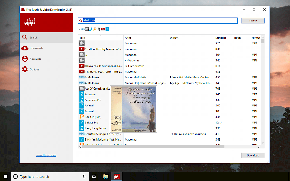The height and width of the screenshot is (181, 290).
Task: Open the www.the-sz.com link
Action: point(46,155)
